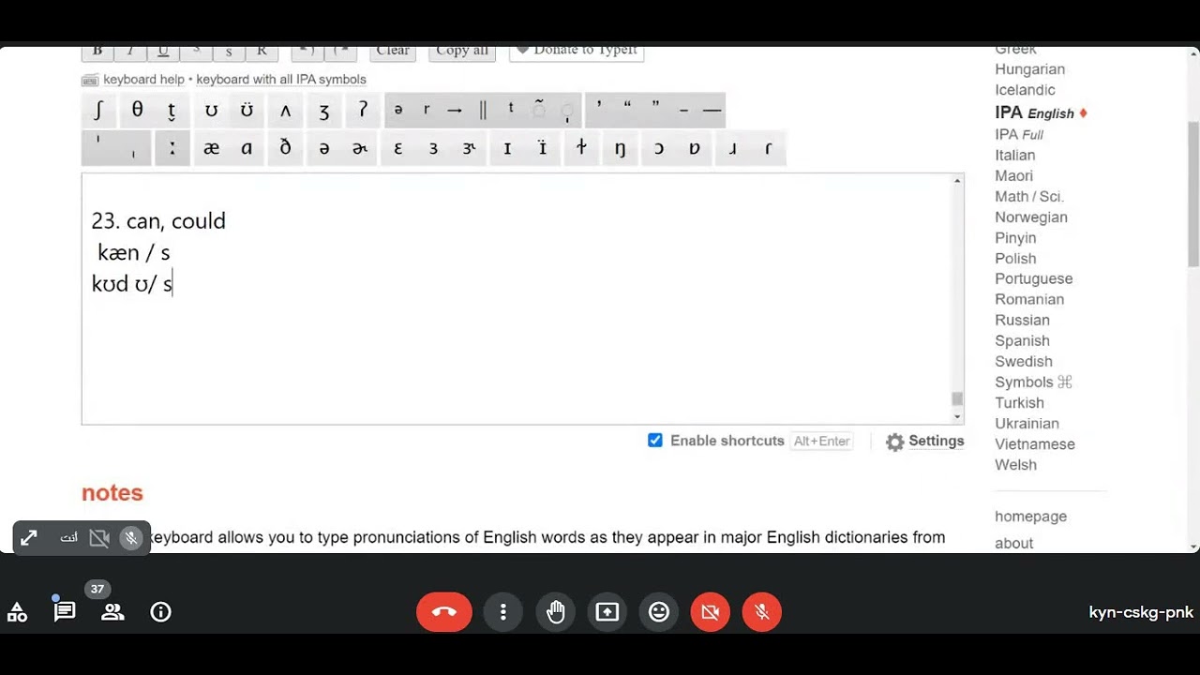The image size is (1200, 675).
Task: Insert the ŋ (eng) symbol
Action: 620,148
